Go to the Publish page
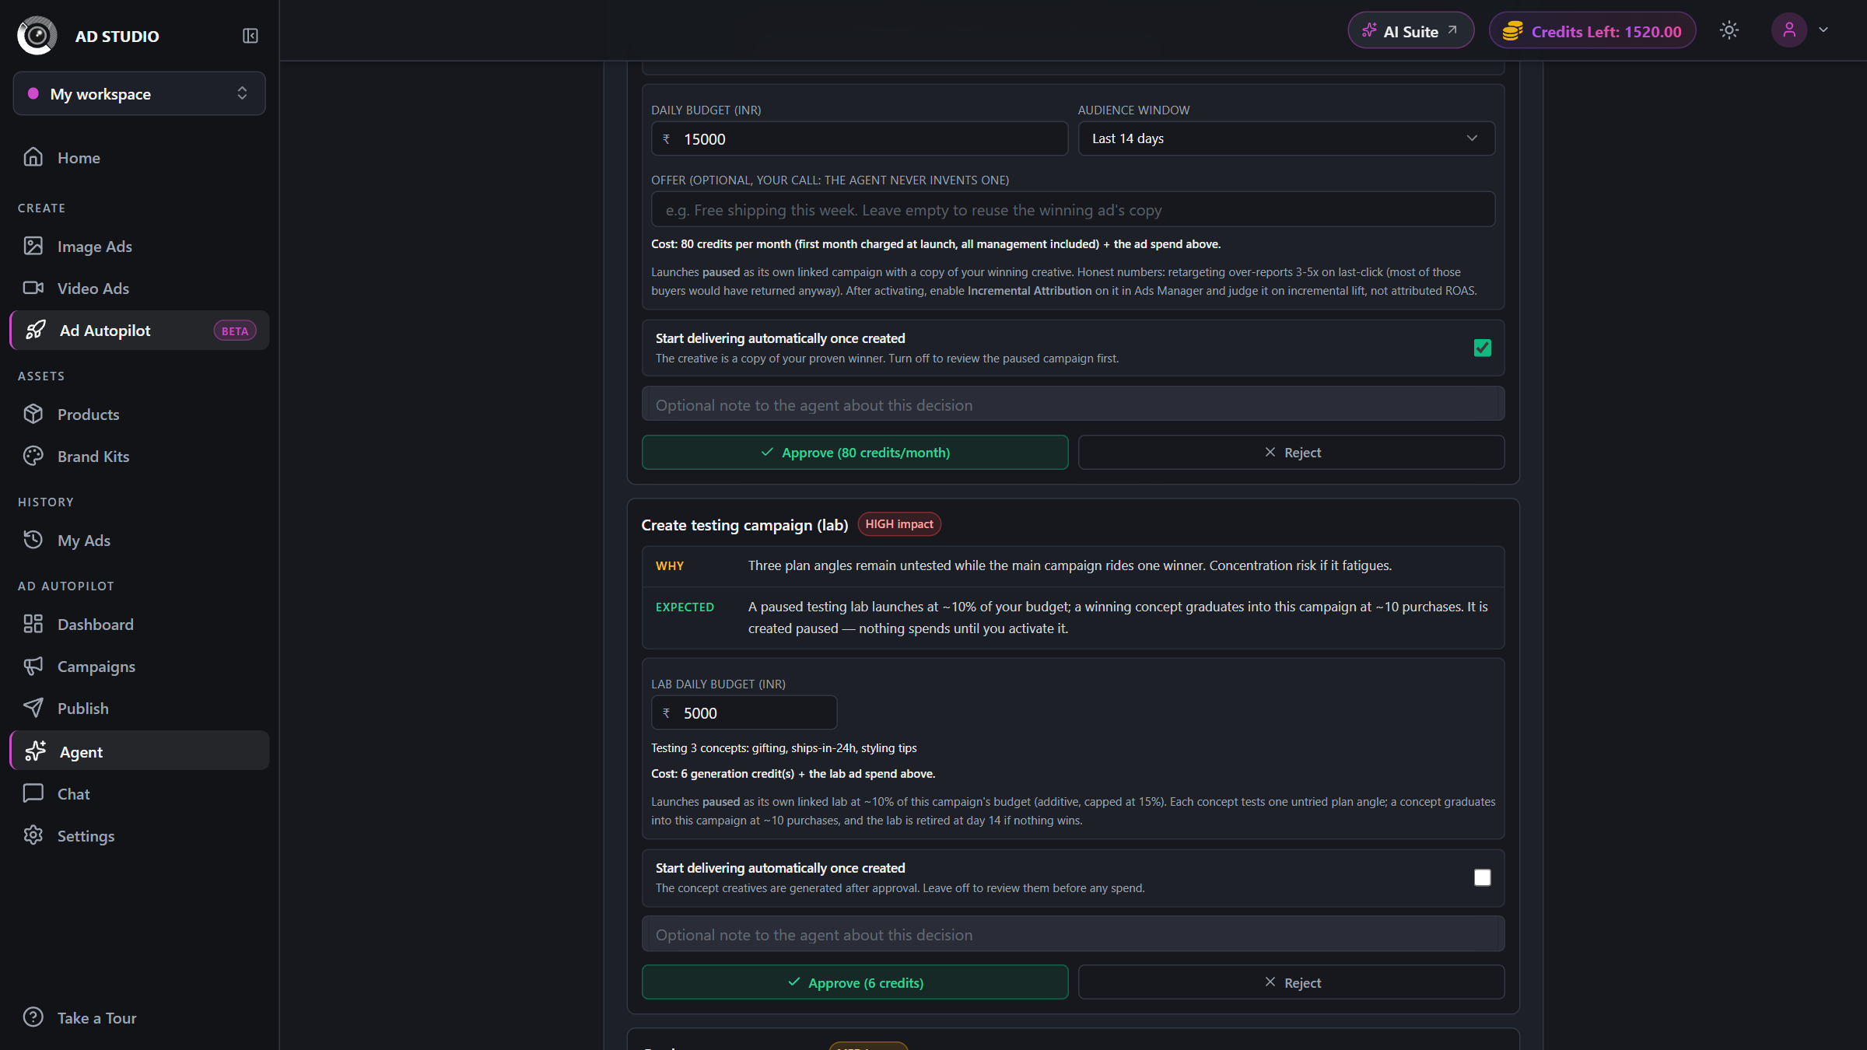 point(139,708)
